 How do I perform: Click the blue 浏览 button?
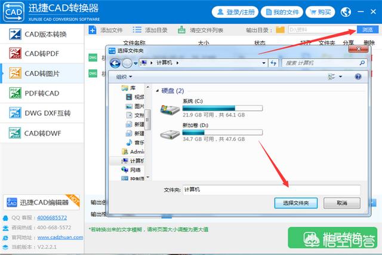[368, 30]
